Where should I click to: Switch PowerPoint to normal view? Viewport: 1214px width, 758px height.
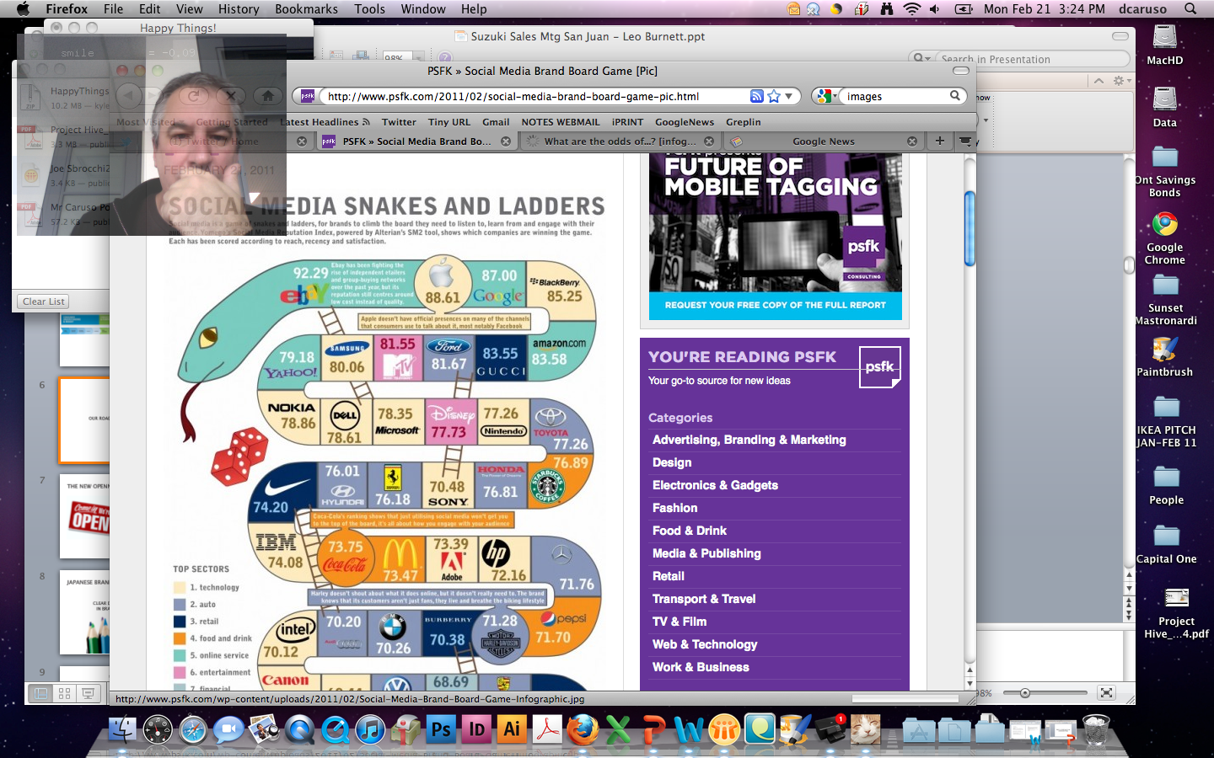point(40,693)
